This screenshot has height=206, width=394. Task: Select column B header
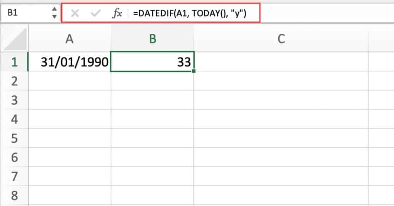click(152, 39)
